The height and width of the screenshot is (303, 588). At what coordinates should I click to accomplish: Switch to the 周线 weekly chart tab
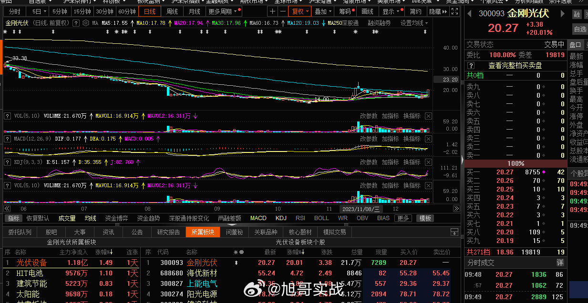coord(172,11)
